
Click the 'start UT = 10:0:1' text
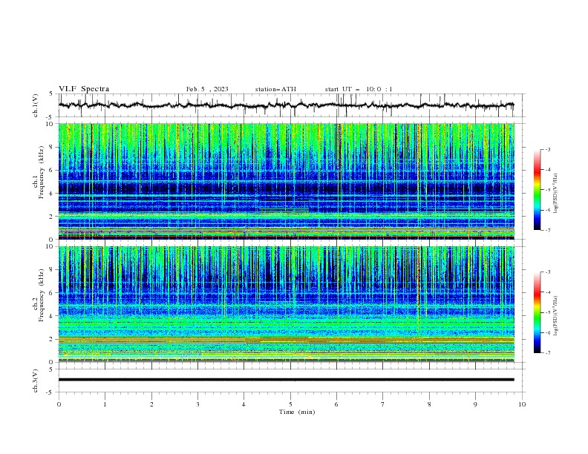(x=359, y=89)
